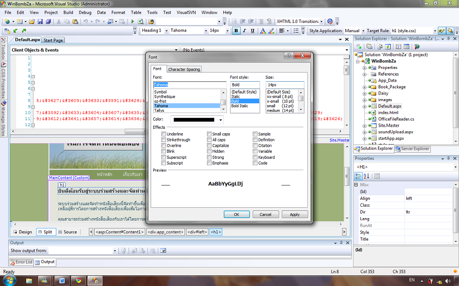Collapse the WinBombZa project node
Viewport: 459px width, 286px height.
pyautogui.click(x=358, y=61)
